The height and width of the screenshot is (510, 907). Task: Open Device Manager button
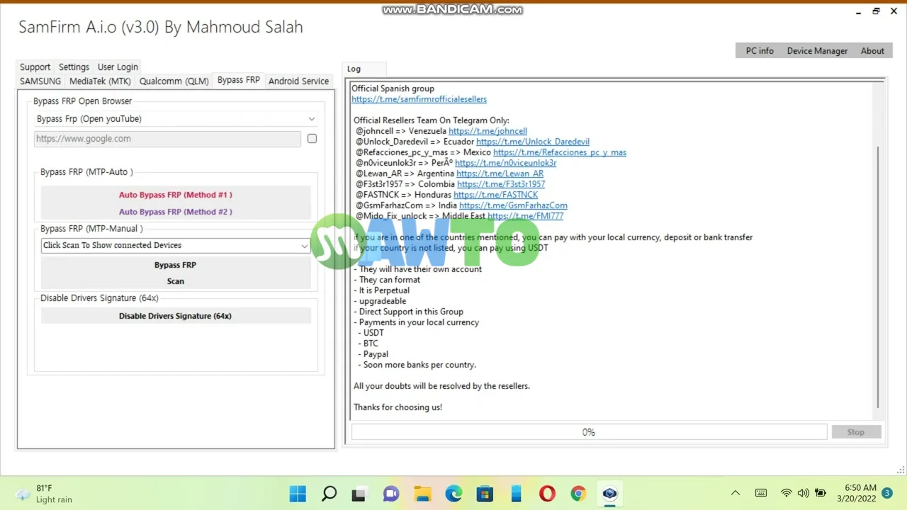tap(817, 51)
